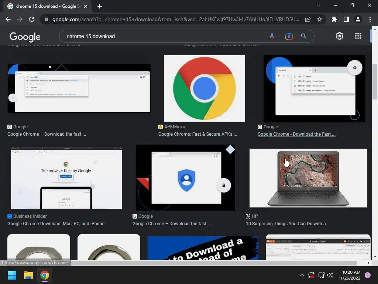Image resolution: width=378 pixels, height=284 pixels.
Task: Select the chrome 15 download tab
Action: click(x=47, y=6)
